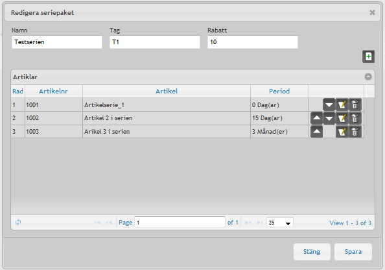Click the Stäng button
The image size is (385, 270).
click(312, 252)
